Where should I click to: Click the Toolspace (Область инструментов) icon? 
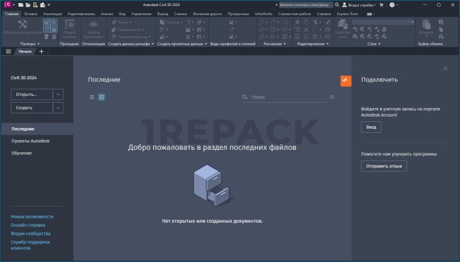[22, 27]
